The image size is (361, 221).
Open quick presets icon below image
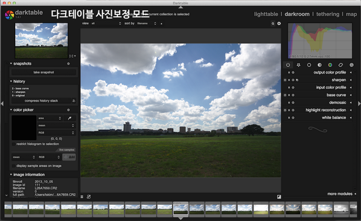pyautogui.click(x=82, y=197)
